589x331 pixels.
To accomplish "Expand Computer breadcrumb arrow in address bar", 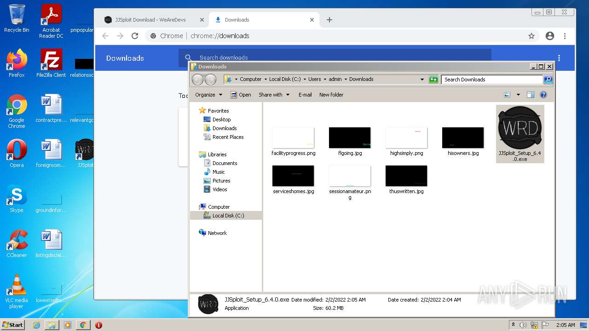I will click(266, 79).
